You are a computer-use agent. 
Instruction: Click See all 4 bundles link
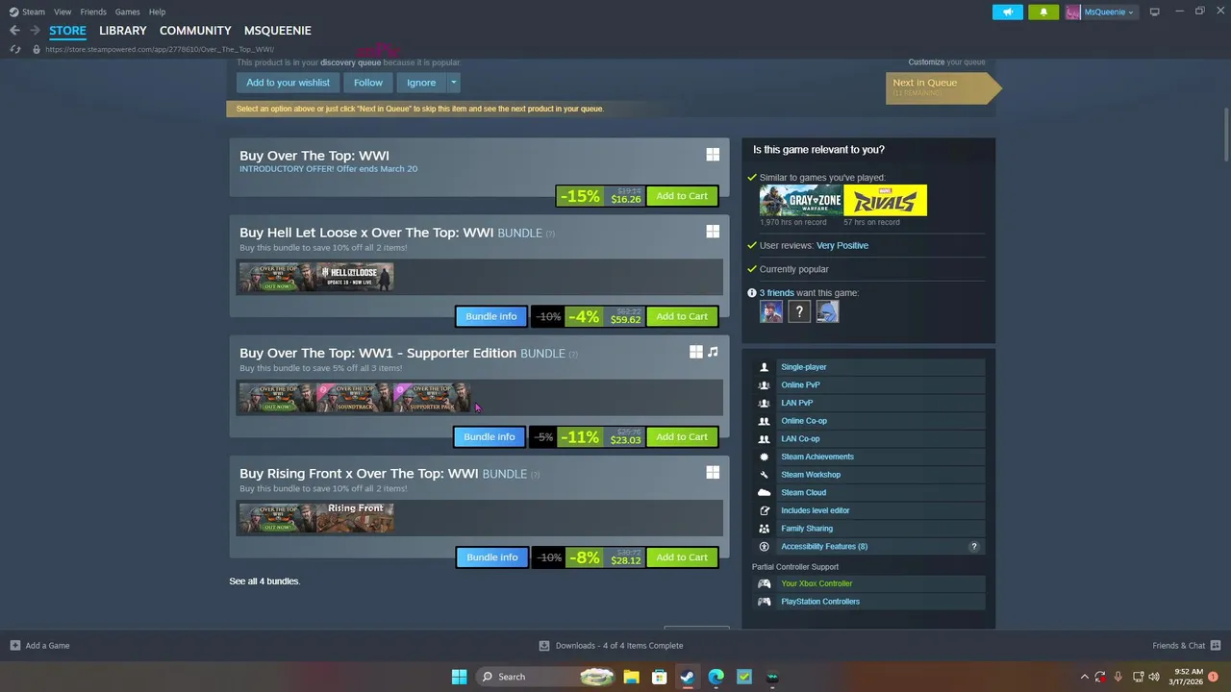click(x=264, y=581)
